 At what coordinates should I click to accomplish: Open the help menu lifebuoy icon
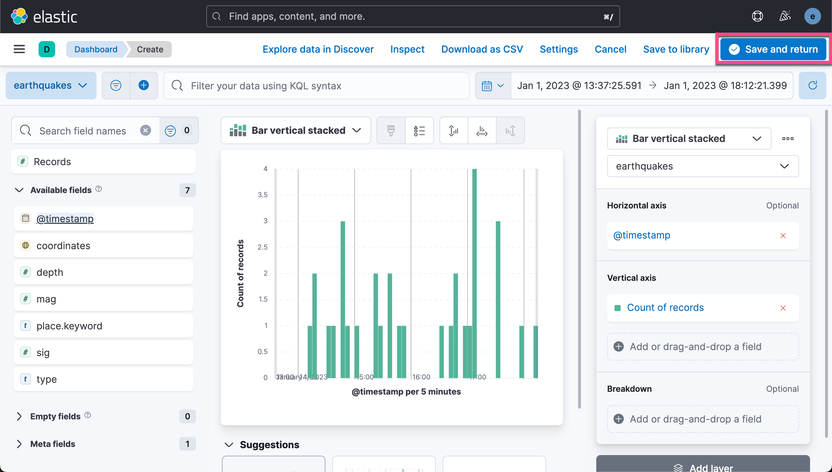(757, 17)
